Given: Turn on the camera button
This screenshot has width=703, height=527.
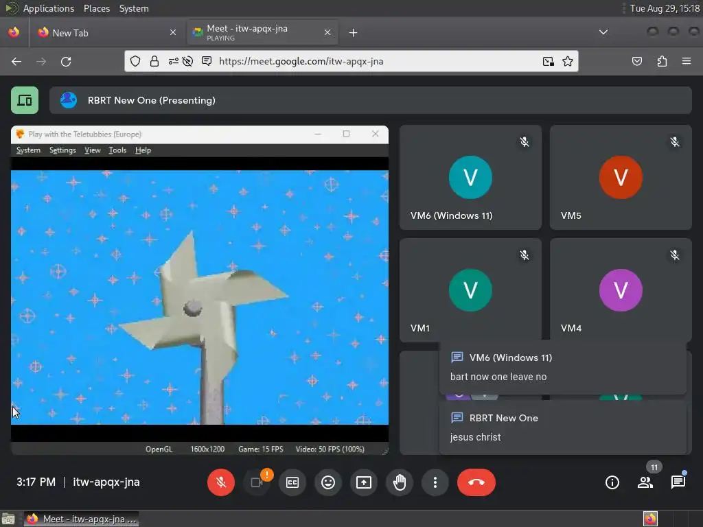Looking at the screenshot, I should 257,482.
